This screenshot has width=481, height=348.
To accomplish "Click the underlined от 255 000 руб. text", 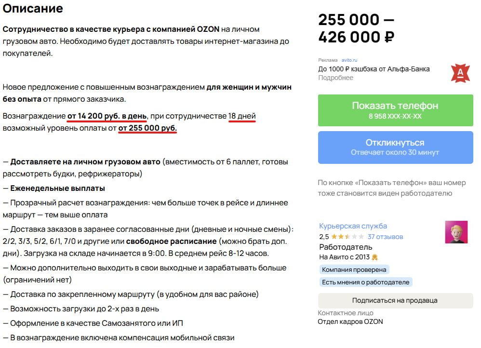I will [147, 128].
